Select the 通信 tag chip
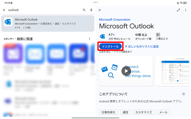This screenshot has width=191, height=119. click(125, 112)
